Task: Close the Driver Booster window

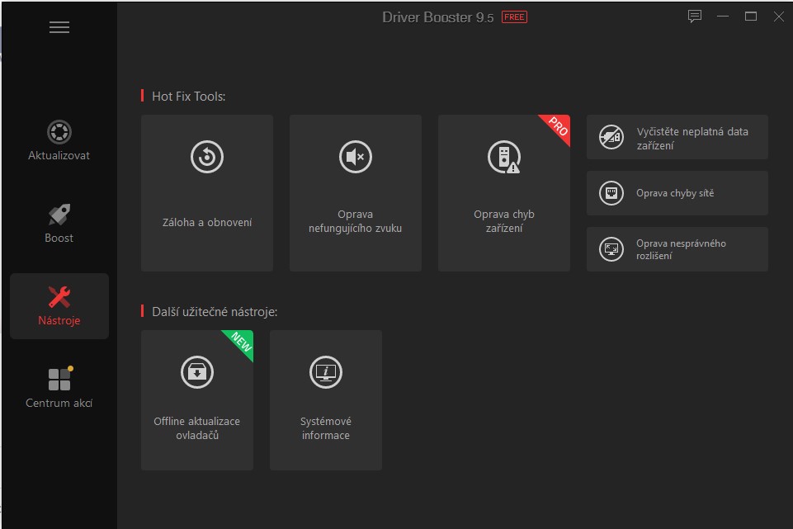Action: (779, 17)
